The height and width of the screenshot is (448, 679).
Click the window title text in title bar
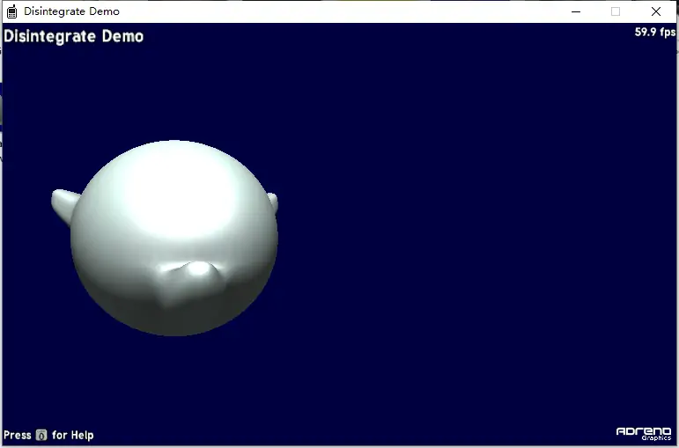coord(72,11)
